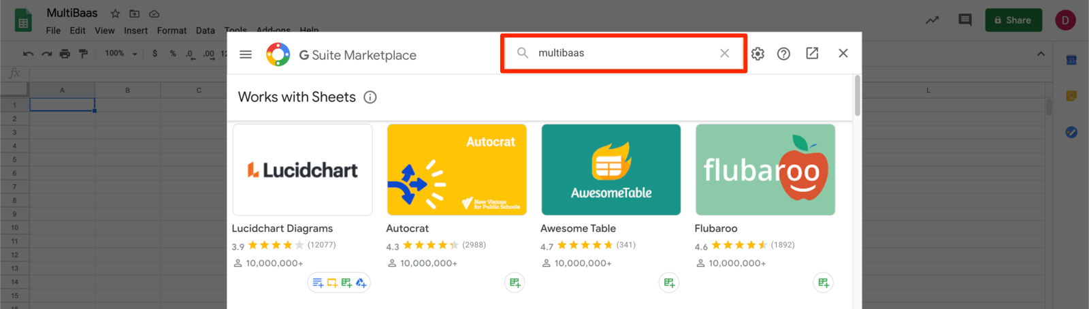Click the green Share button

pyautogui.click(x=1013, y=20)
